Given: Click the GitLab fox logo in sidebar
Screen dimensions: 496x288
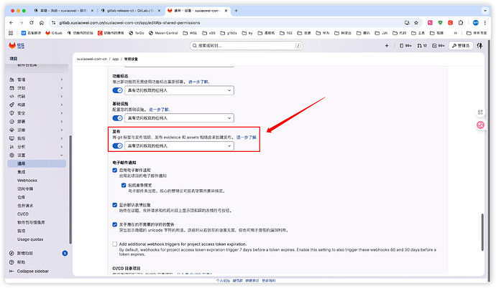Looking at the screenshot, I should 11,46.
